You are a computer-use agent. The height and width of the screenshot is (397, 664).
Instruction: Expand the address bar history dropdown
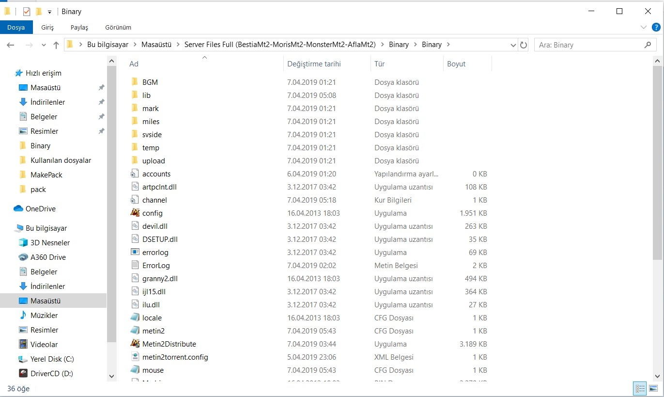coord(513,45)
